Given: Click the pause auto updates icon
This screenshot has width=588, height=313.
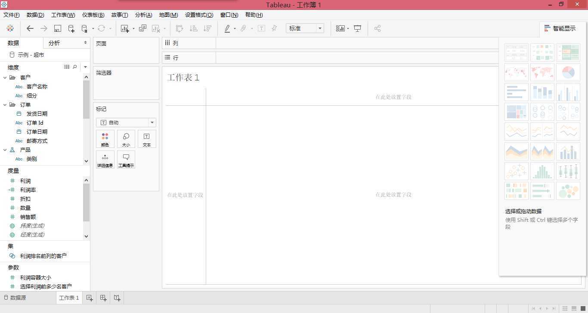Looking at the screenshot, I should tap(84, 28).
